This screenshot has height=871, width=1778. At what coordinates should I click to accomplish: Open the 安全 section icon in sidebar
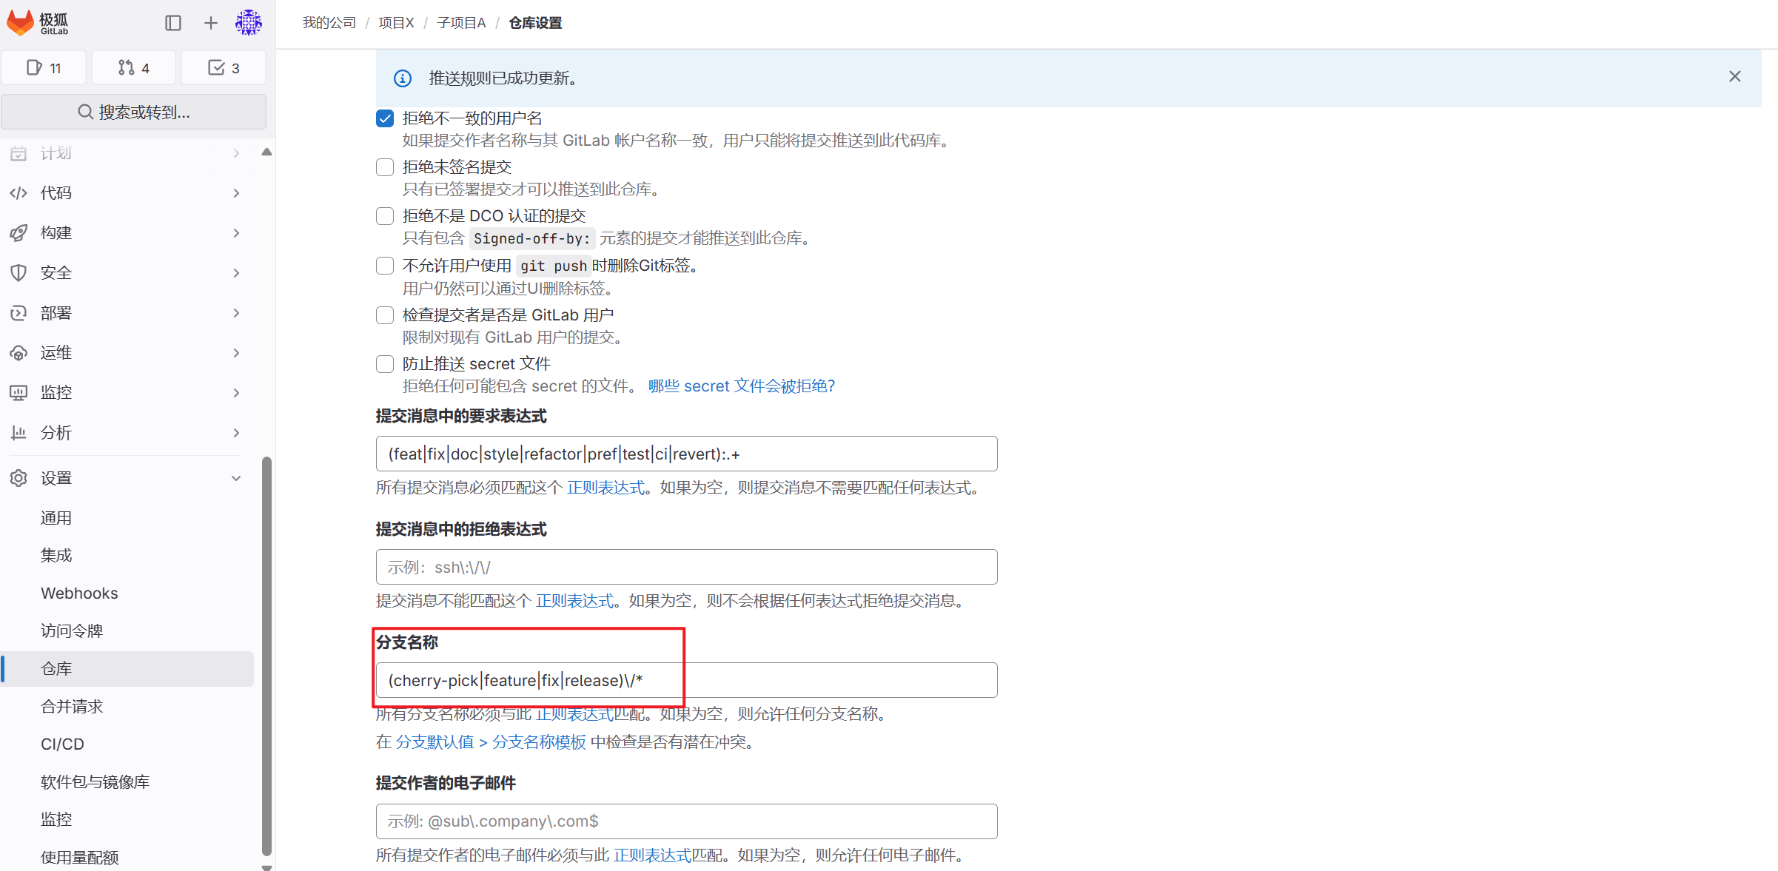point(19,272)
